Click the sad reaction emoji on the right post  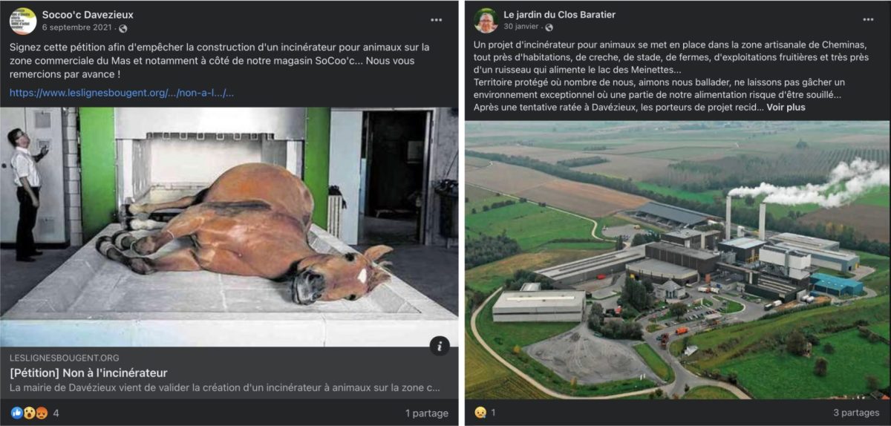point(480,413)
